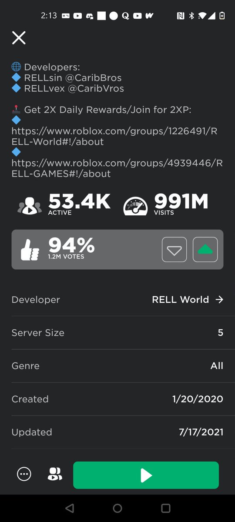The height and width of the screenshot is (522, 235).
Task: Tap the Developer row label
Action: 36,300
